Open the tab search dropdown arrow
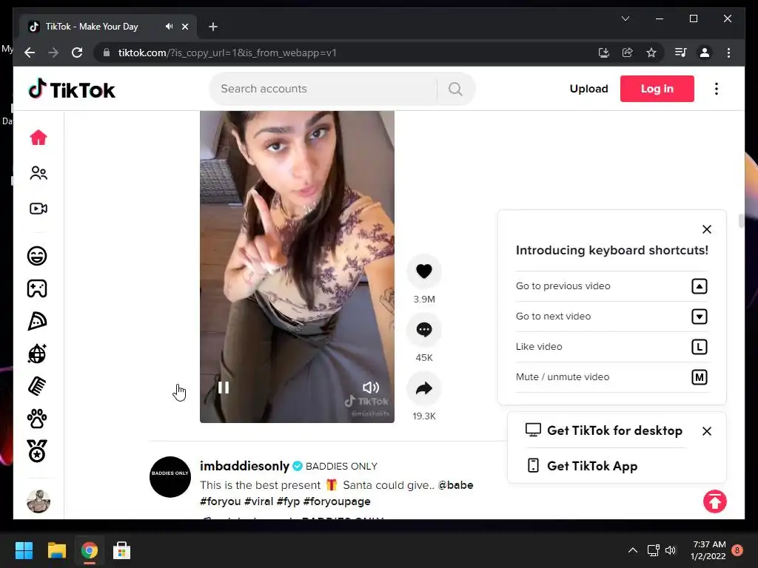This screenshot has height=568, width=758. [625, 18]
